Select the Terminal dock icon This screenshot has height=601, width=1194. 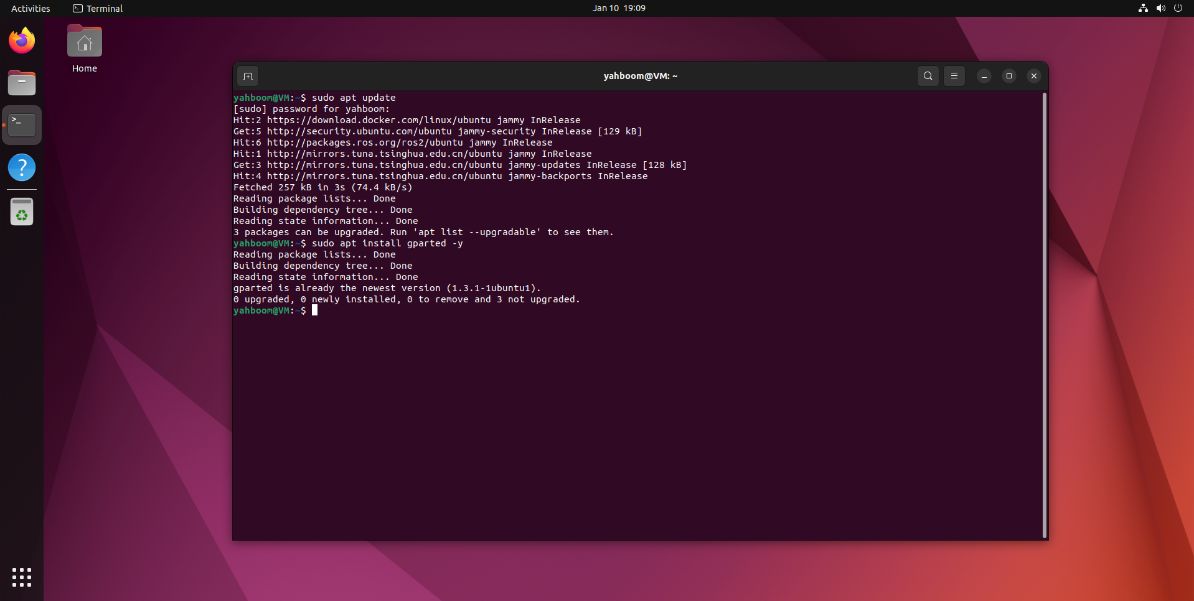coord(22,125)
